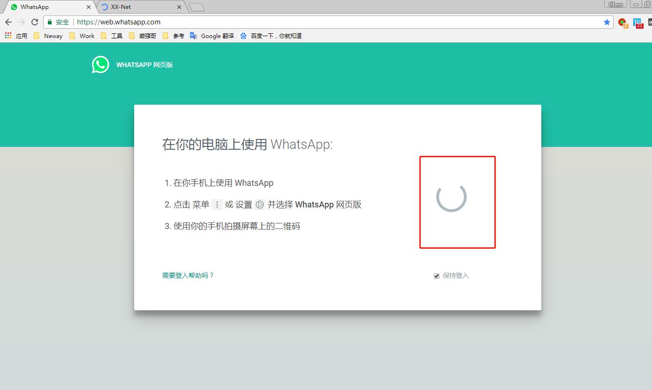Click the Zhihu extension icon with 31 badge
This screenshot has height=390, width=652.
(637, 22)
